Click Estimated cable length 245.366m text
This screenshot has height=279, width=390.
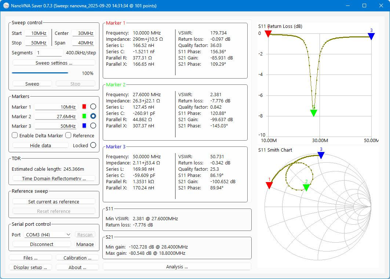click(48, 169)
